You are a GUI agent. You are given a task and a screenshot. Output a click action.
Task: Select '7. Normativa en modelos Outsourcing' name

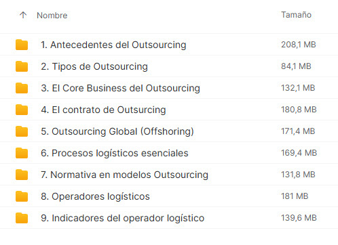(x=124, y=175)
